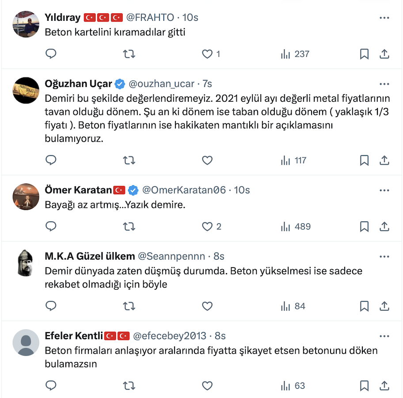Share Efeler Kentli's tweet
Viewport: 403px width, 398px height.
[x=384, y=386]
